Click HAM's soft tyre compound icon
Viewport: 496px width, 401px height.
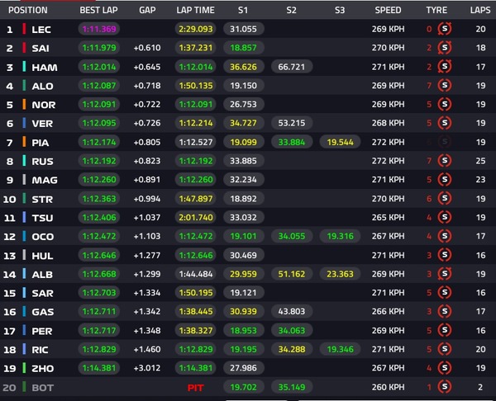[x=445, y=67]
